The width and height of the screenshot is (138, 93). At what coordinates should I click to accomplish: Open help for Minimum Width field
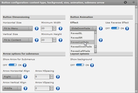pos(61,29)
